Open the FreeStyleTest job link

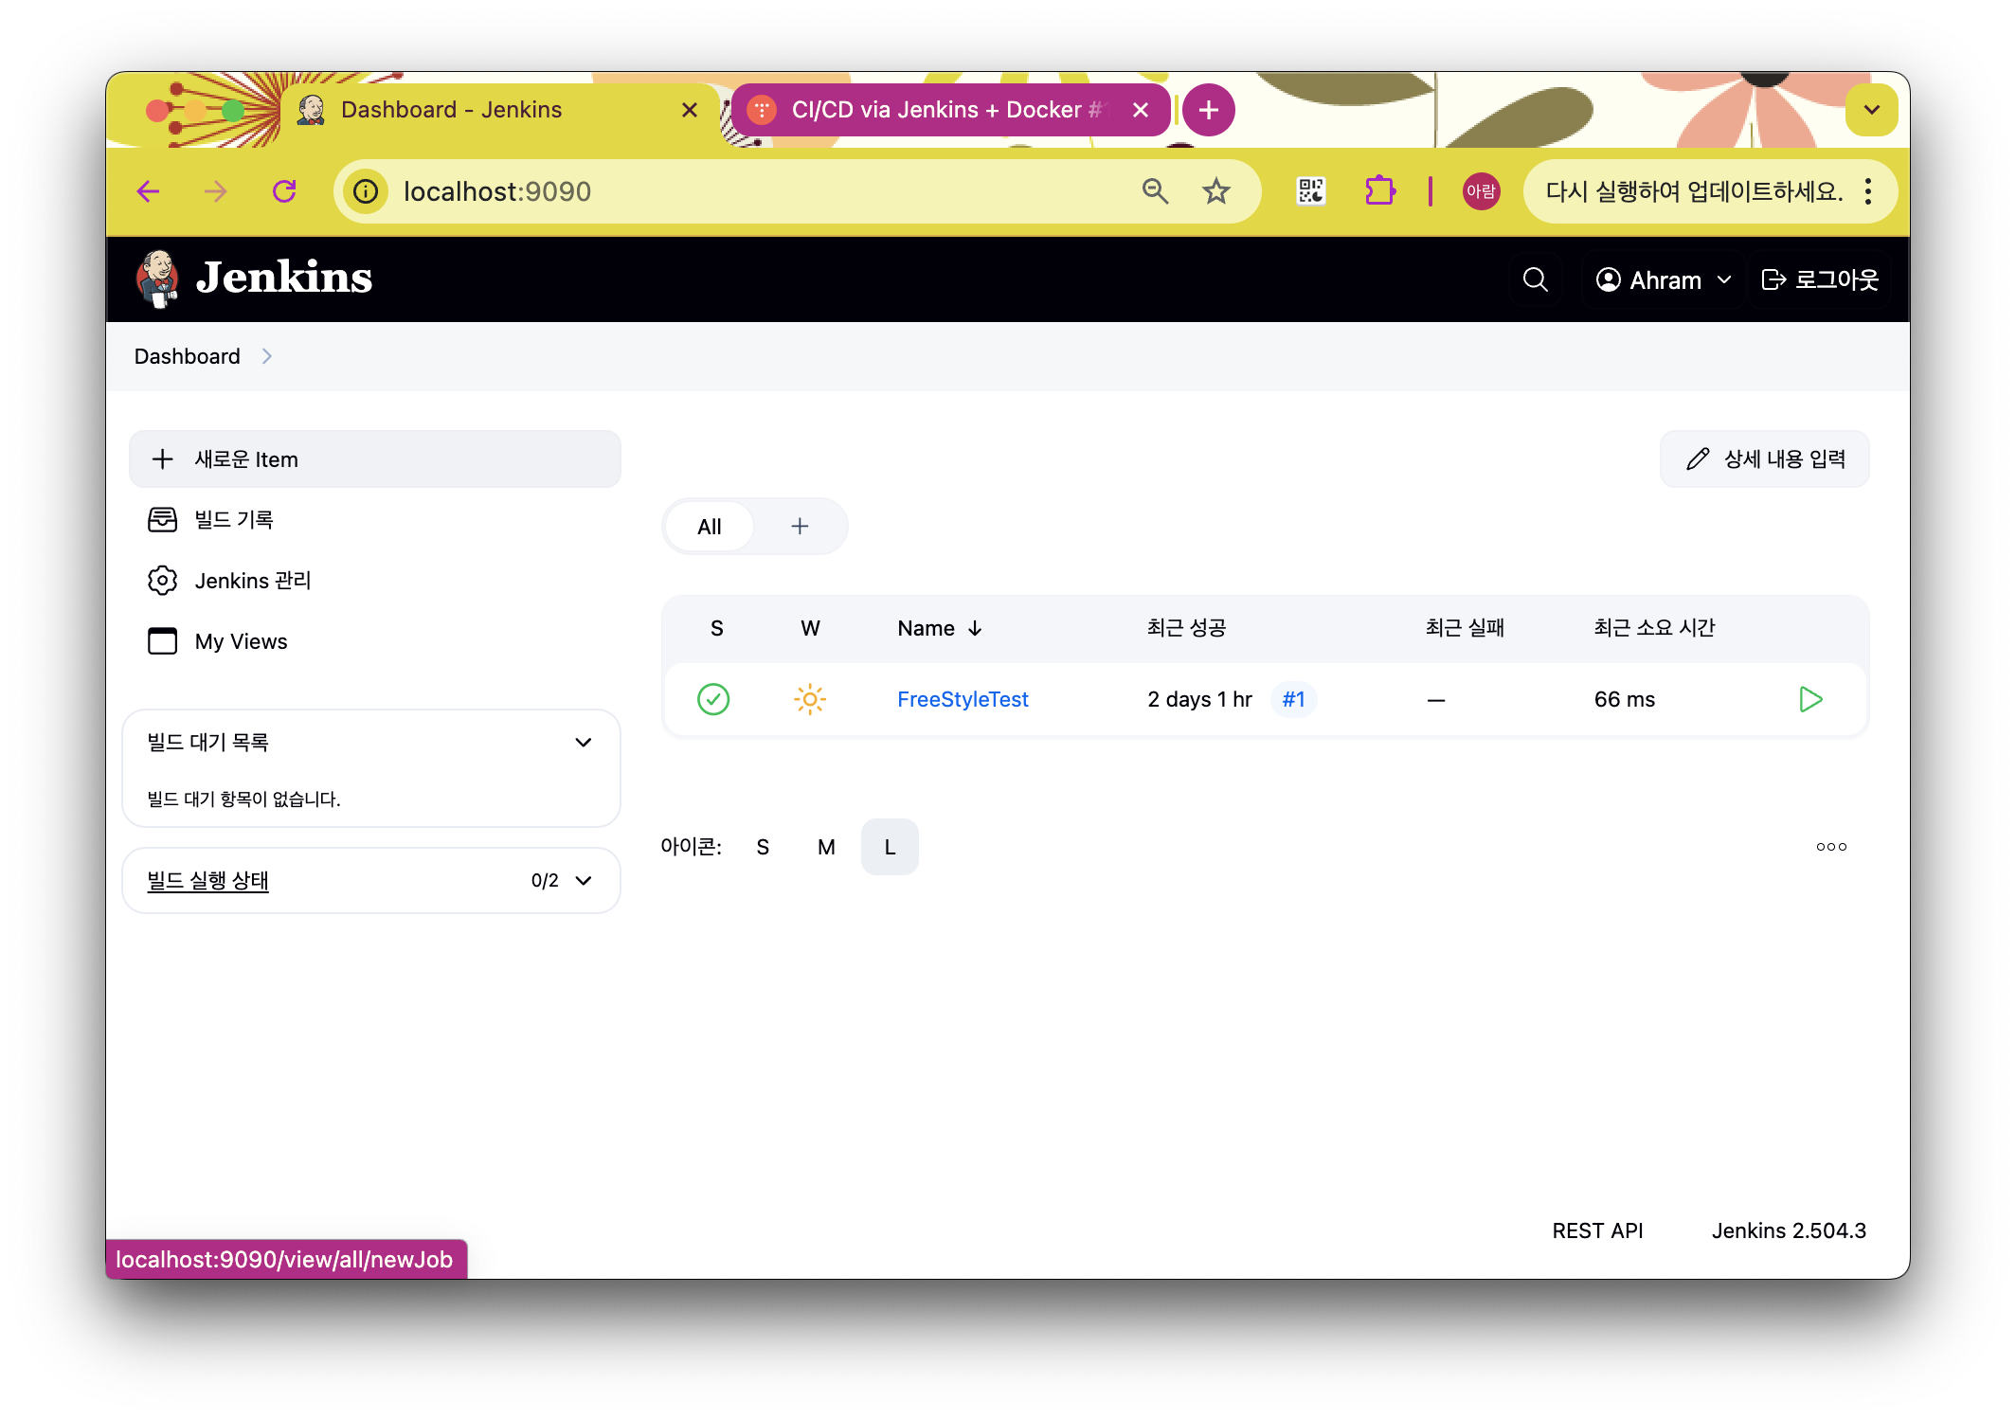[x=963, y=699]
